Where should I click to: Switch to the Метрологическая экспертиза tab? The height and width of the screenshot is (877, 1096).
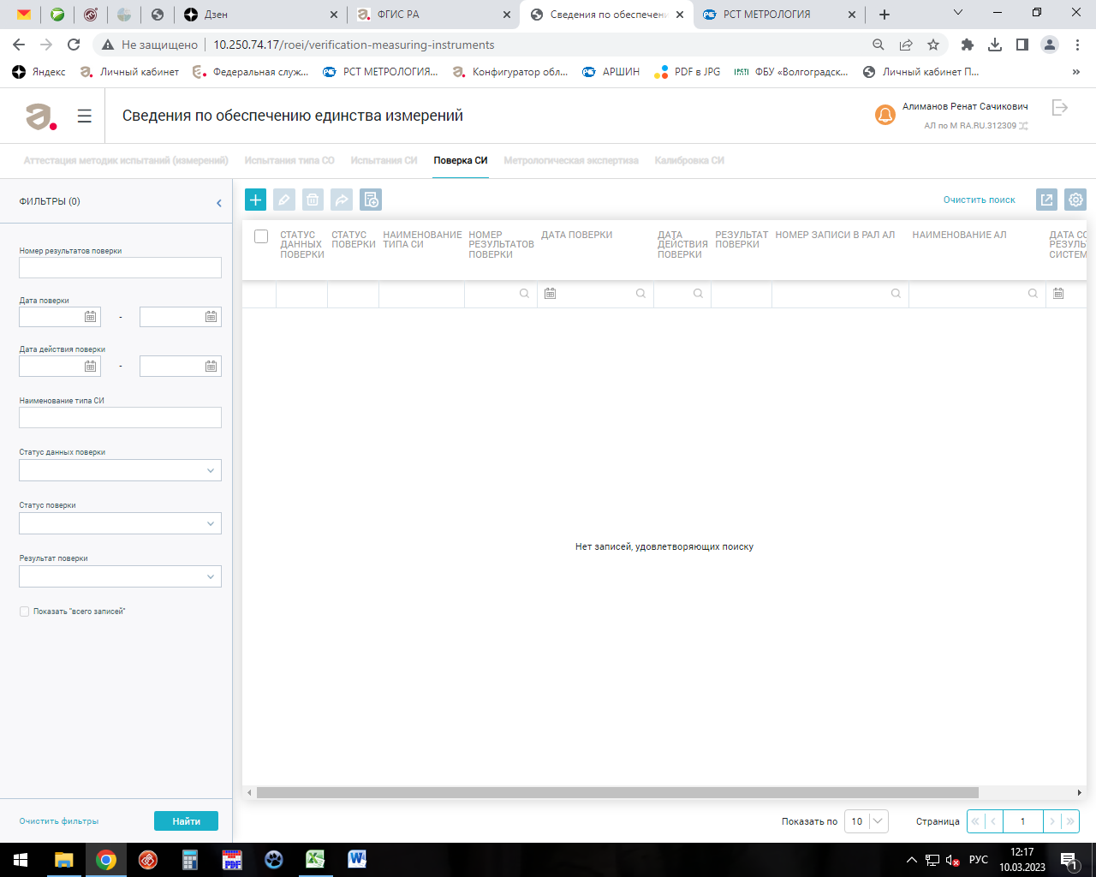570,160
